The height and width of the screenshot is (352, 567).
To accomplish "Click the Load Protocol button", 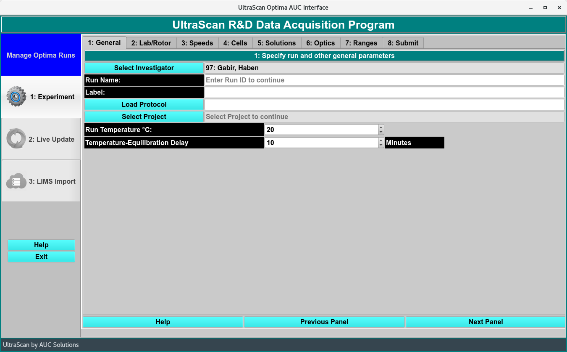I will pyautogui.click(x=144, y=104).
